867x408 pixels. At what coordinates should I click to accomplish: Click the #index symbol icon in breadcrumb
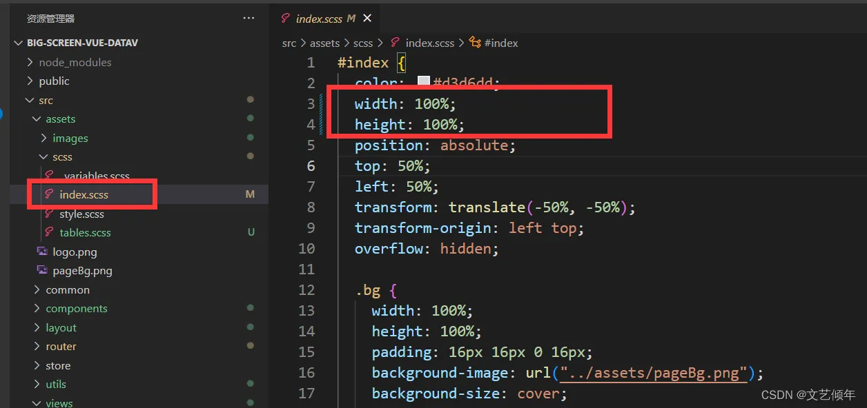tap(475, 43)
